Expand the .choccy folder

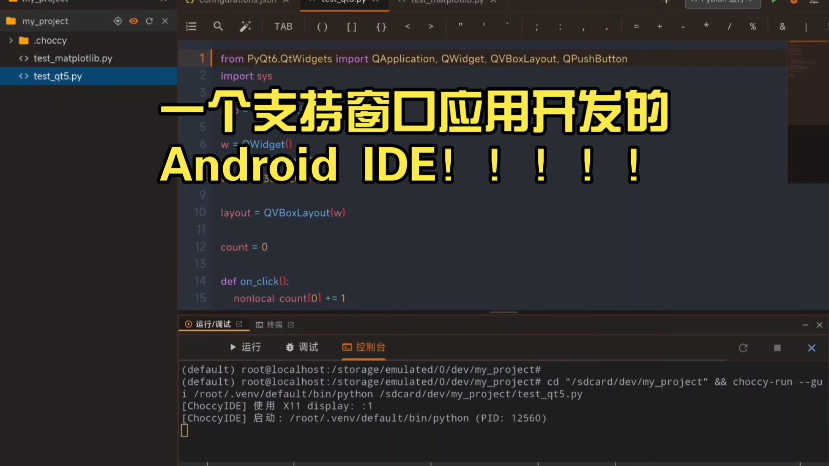(11, 41)
